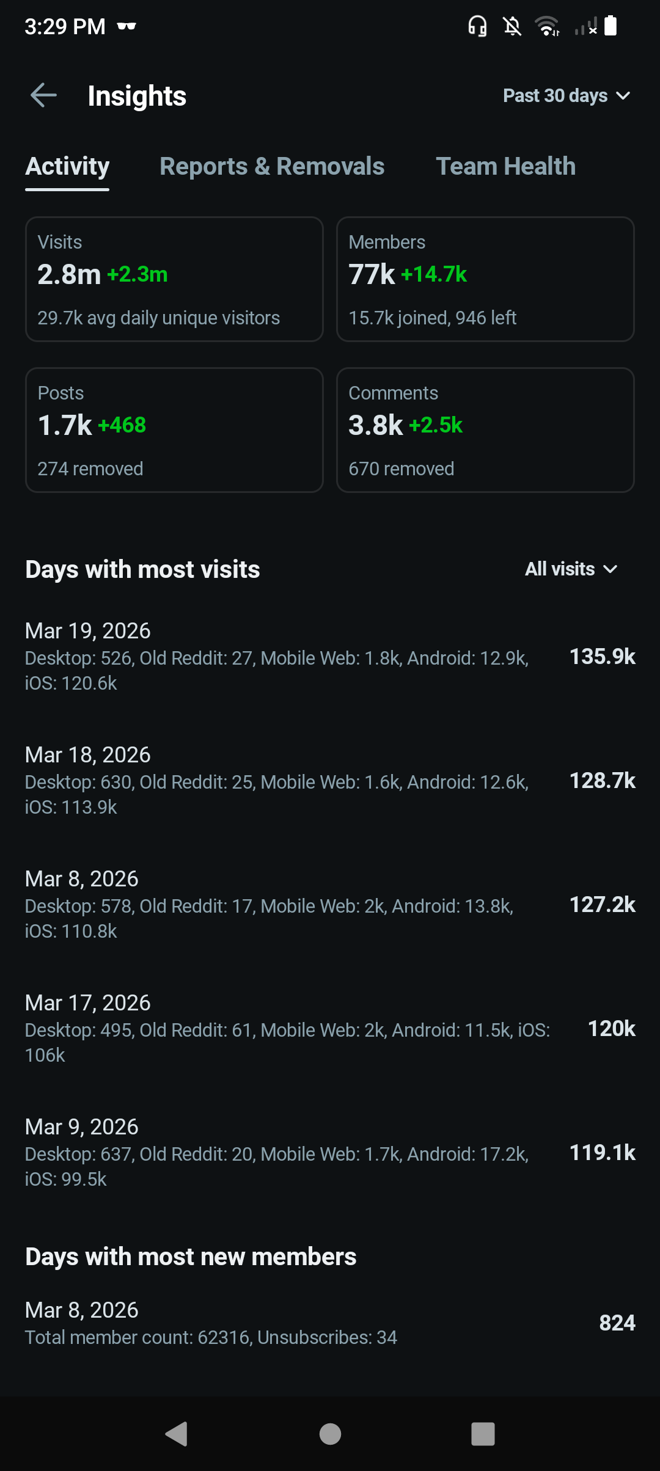This screenshot has height=1471, width=660.
Task: Tap the Posts stats card
Action: click(174, 430)
